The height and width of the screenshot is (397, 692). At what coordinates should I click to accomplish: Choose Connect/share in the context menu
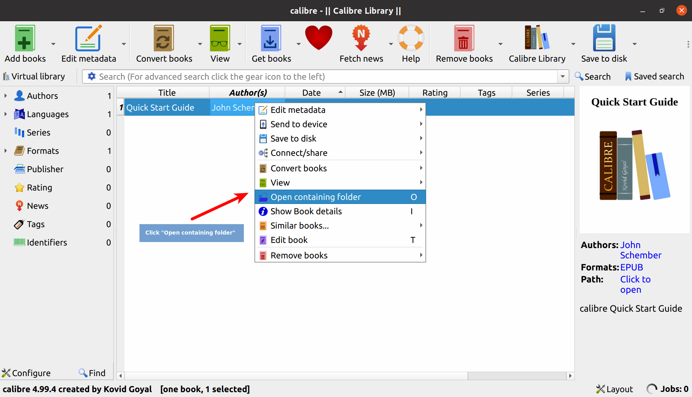click(x=340, y=153)
